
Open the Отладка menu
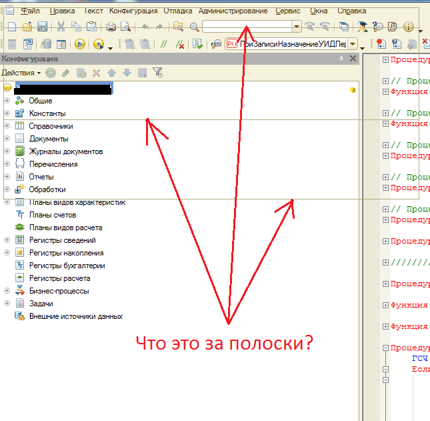[178, 11]
